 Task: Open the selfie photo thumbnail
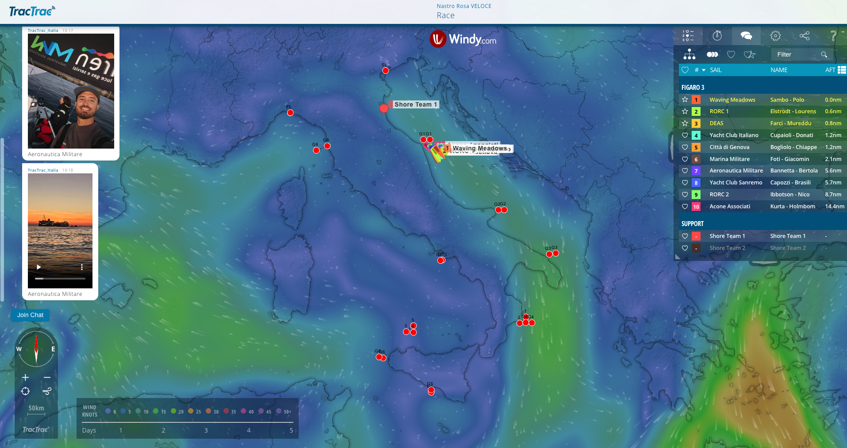coord(71,91)
